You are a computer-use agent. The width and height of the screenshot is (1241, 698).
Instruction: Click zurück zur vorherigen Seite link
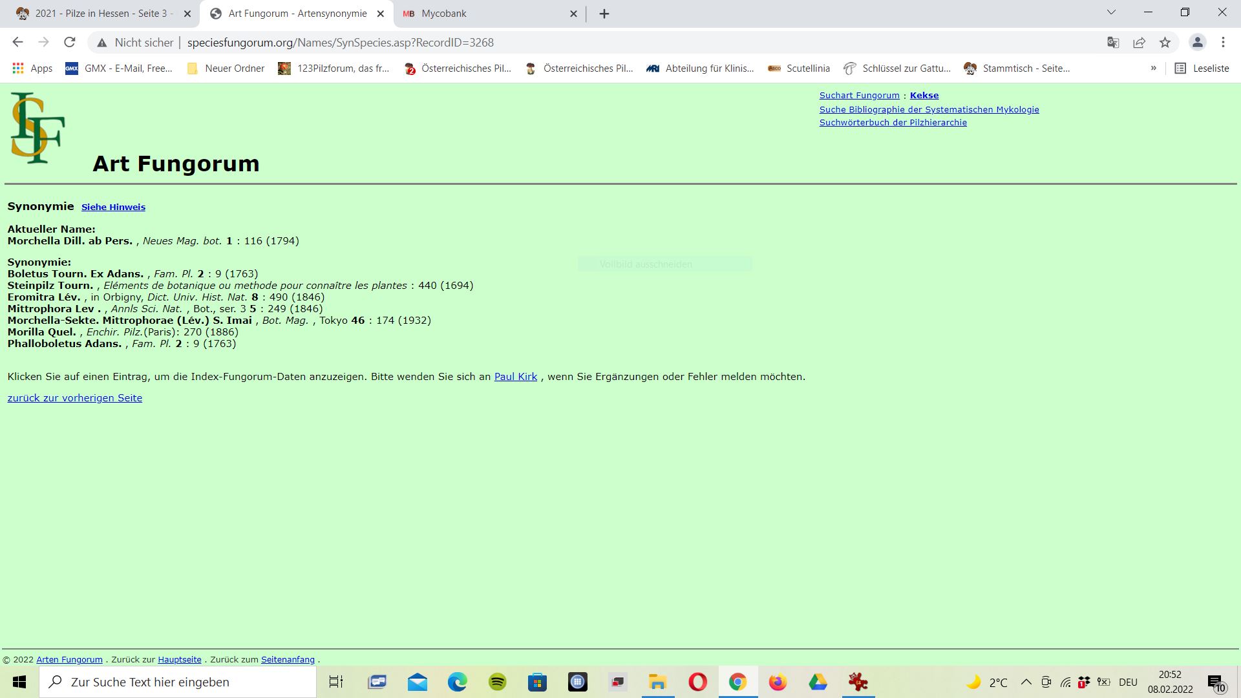point(74,397)
